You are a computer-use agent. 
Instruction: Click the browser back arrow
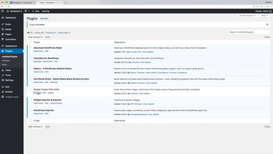2,6
